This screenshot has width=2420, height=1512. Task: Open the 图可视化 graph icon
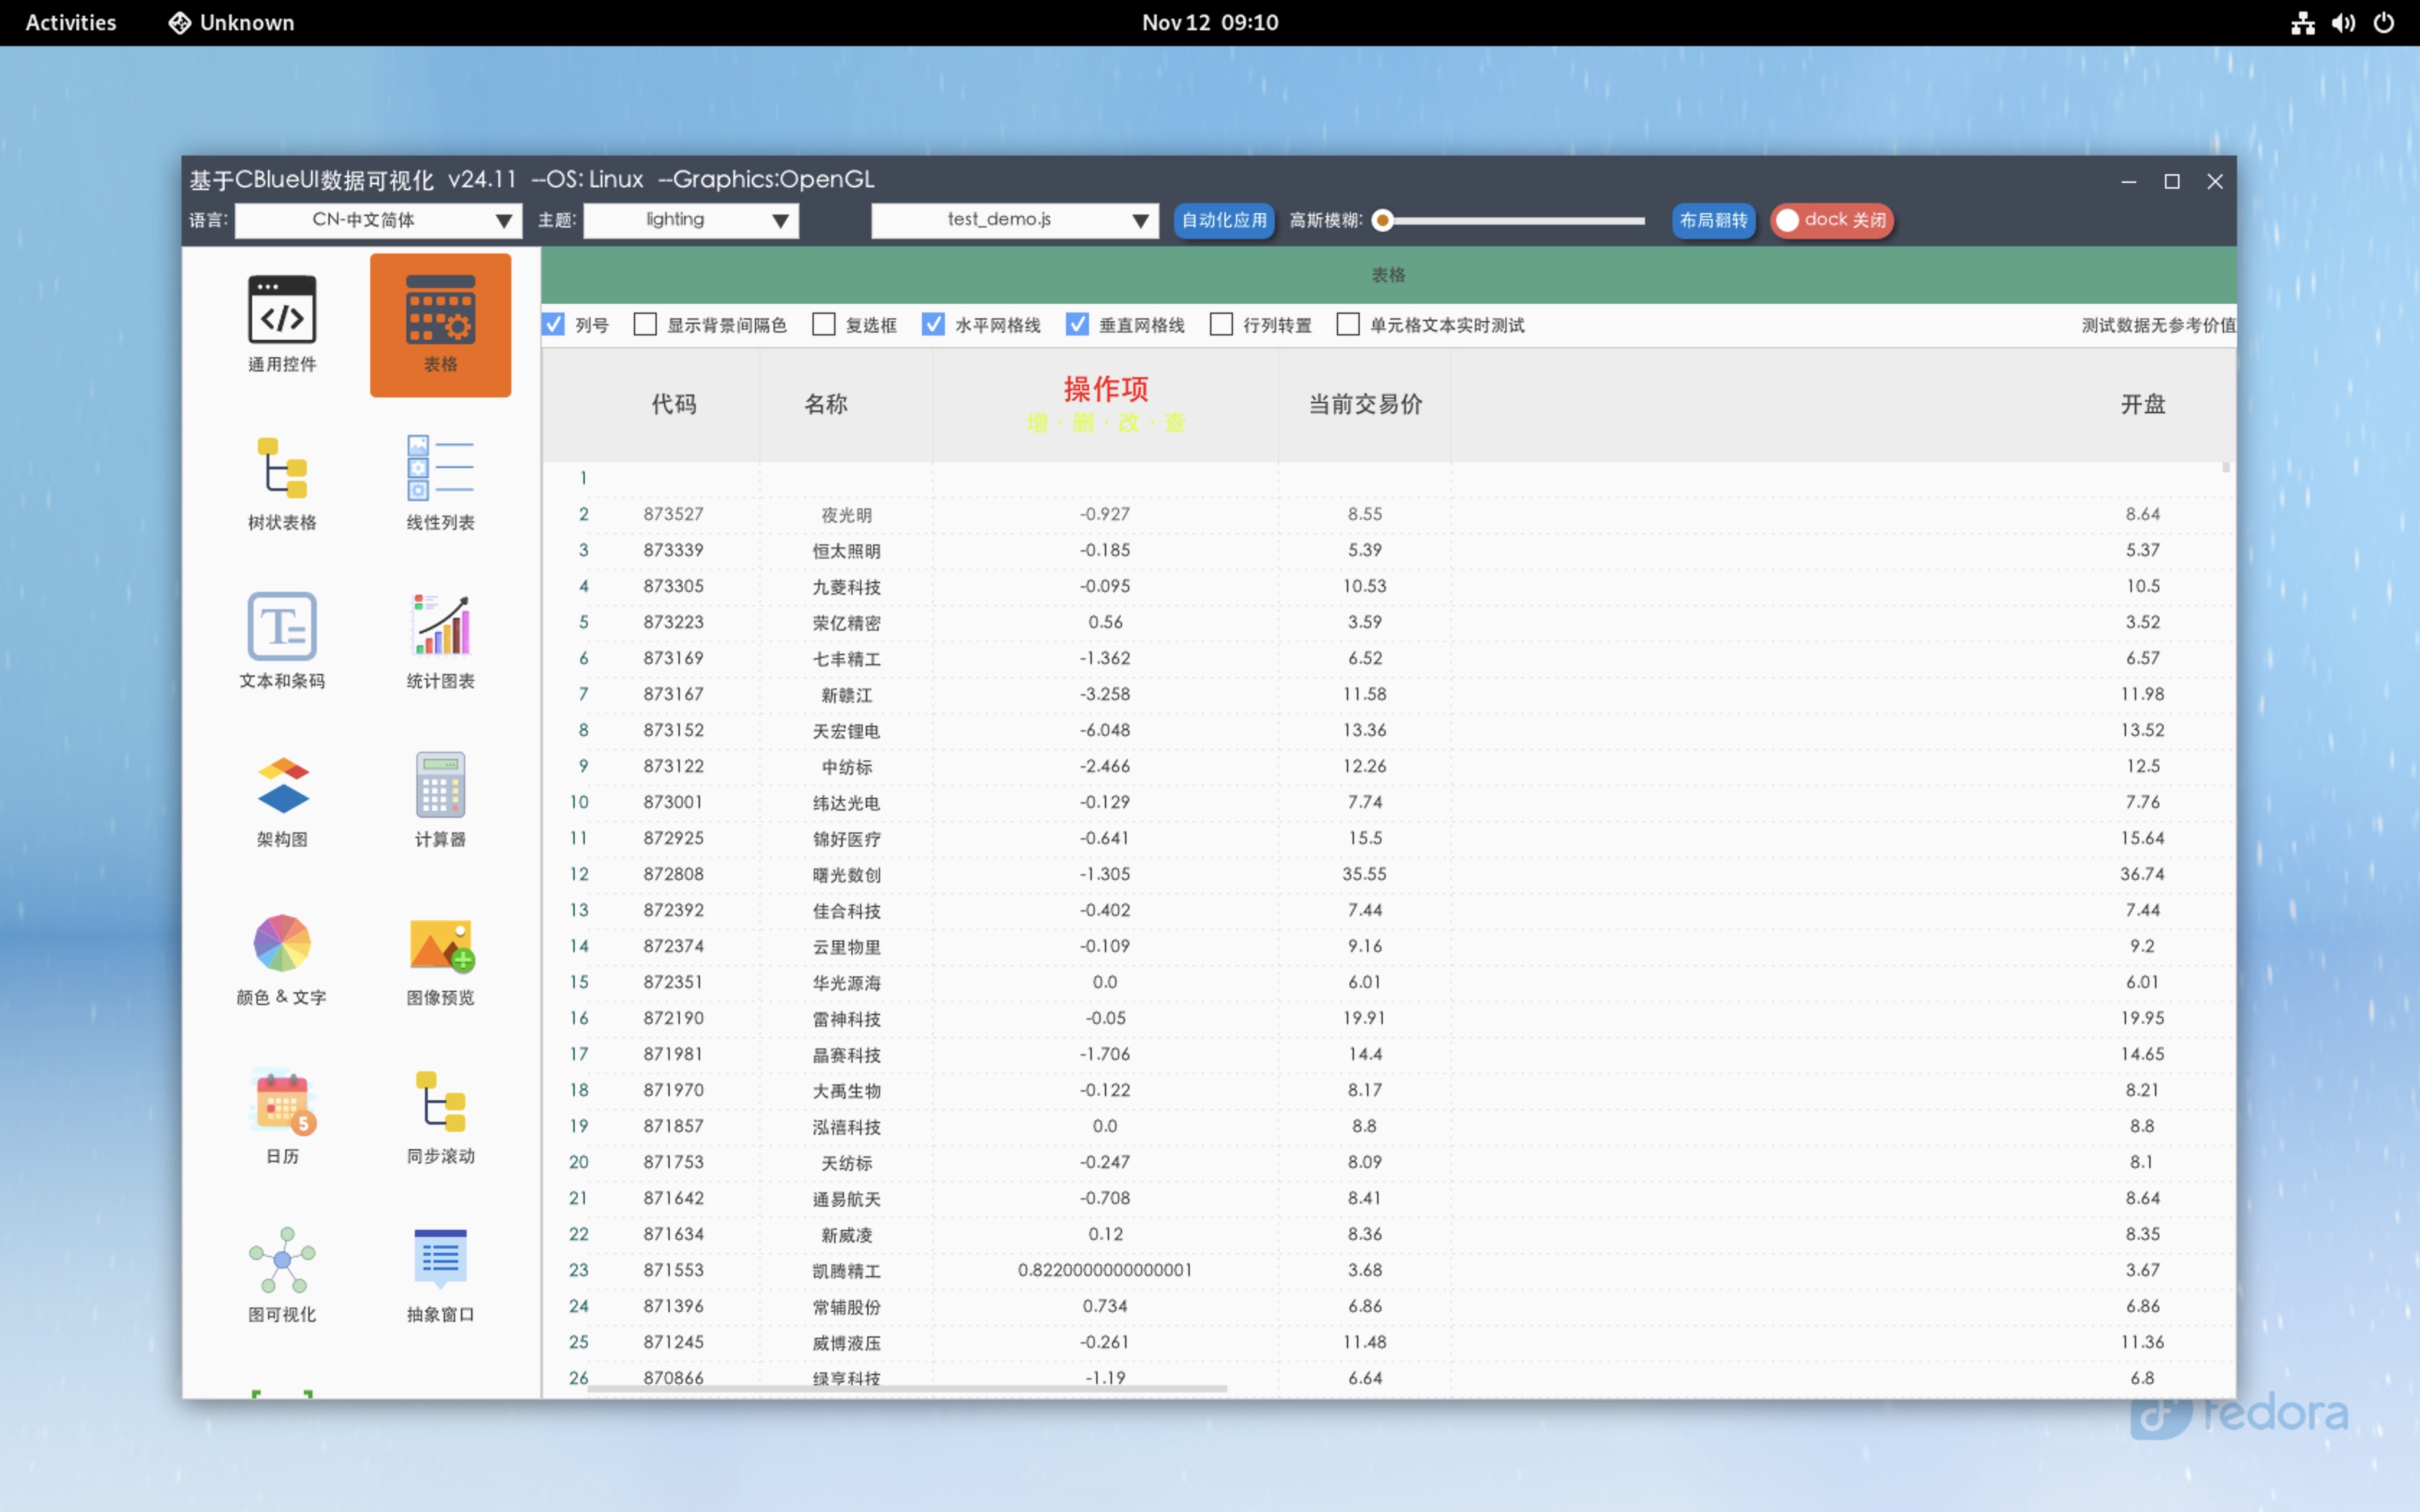[x=282, y=1260]
